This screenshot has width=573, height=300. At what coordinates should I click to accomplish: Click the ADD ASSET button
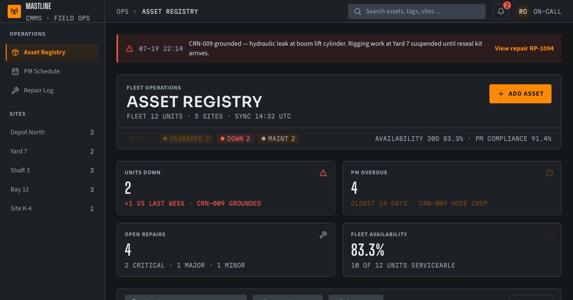pyautogui.click(x=520, y=94)
